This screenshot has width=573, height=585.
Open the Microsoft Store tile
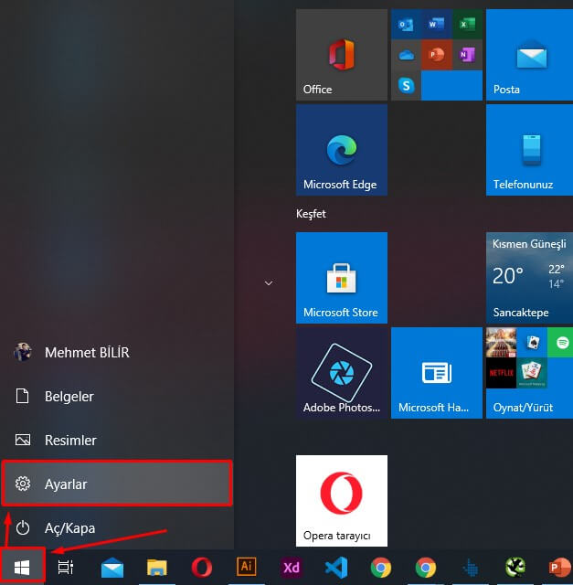coord(342,278)
